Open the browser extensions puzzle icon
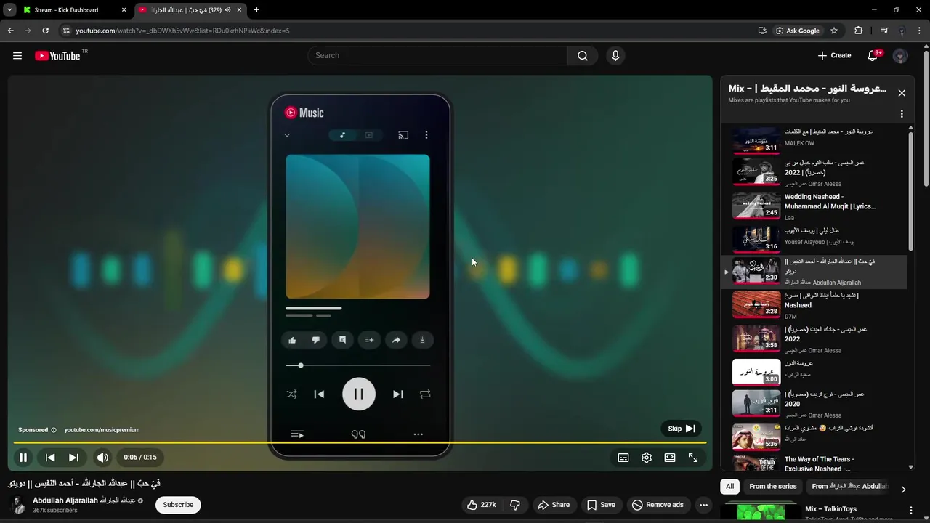The width and height of the screenshot is (930, 523). point(858,31)
